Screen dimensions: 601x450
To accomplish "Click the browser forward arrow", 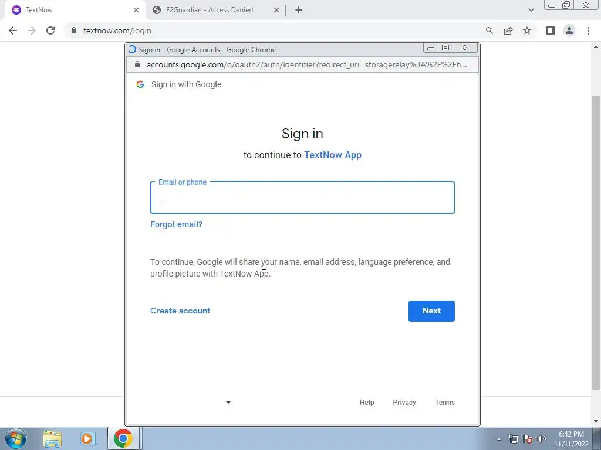I will click(x=32, y=30).
